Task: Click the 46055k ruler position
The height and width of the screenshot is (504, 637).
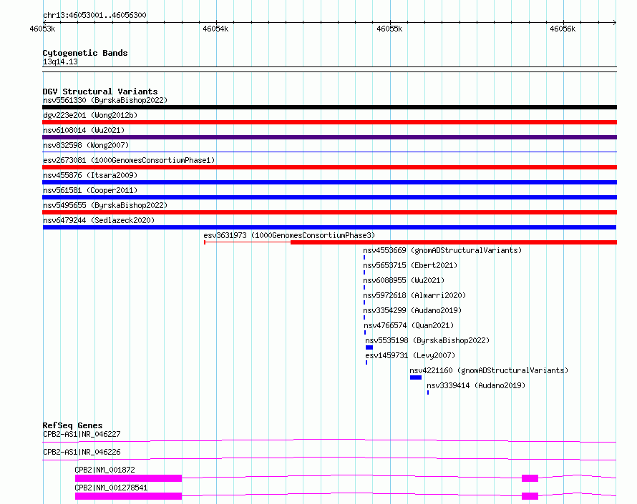Action: point(389,29)
